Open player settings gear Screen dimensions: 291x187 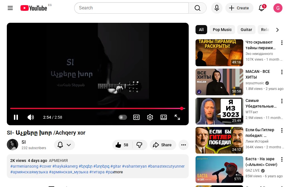[x=150, y=117]
